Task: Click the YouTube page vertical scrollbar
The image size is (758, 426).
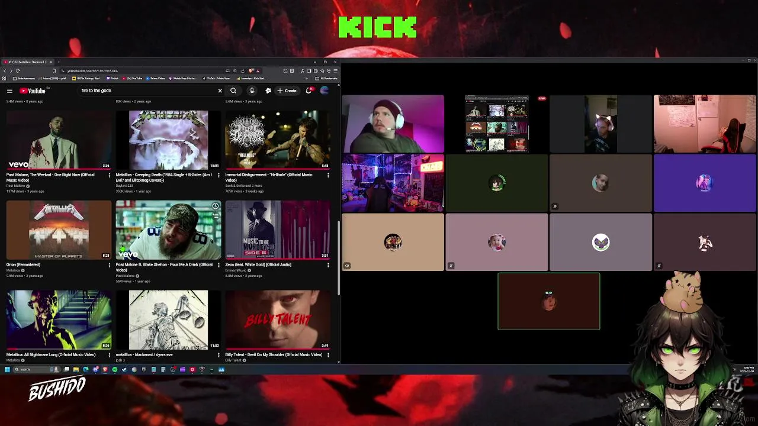Action: [x=338, y=257]
